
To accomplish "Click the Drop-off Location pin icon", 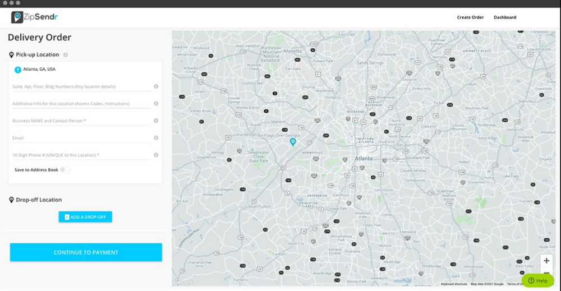I will click(x=11, y=200).
